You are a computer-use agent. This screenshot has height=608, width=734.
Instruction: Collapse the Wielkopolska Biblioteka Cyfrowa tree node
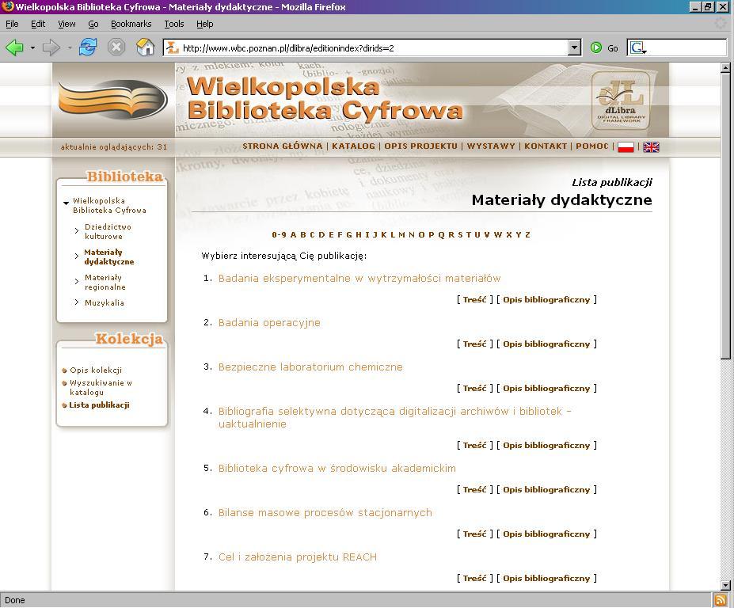click(66, 203)
